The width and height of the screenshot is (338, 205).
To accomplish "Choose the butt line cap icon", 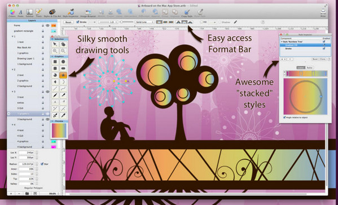I will click(159, 22).
